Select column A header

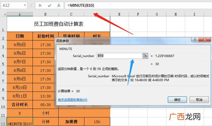click(x=20, y=14)
